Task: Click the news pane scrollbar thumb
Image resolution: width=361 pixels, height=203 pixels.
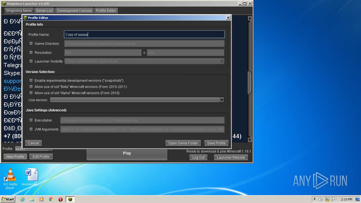Action: [x=250, y=83]
